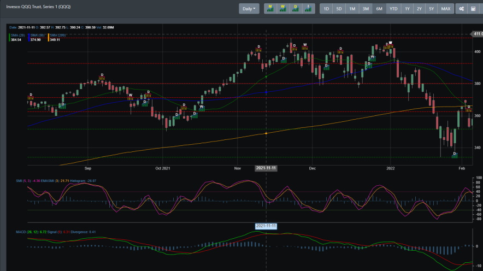
Task: Click the D marker near 340 low
Action: tap(455, 155)
